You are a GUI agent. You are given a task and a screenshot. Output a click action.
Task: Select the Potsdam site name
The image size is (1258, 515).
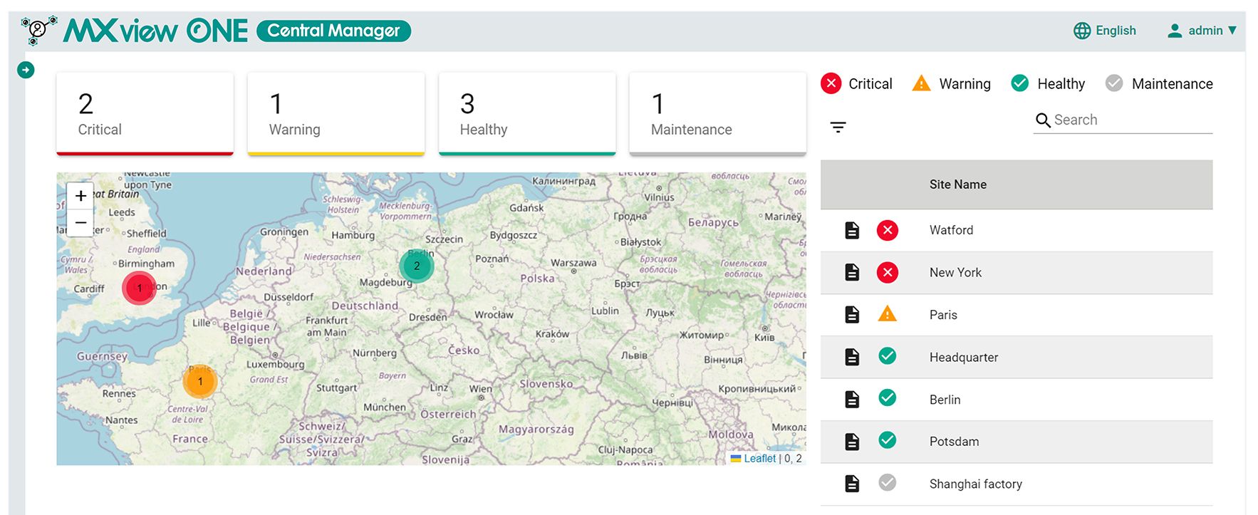click(x=954, y=442)
